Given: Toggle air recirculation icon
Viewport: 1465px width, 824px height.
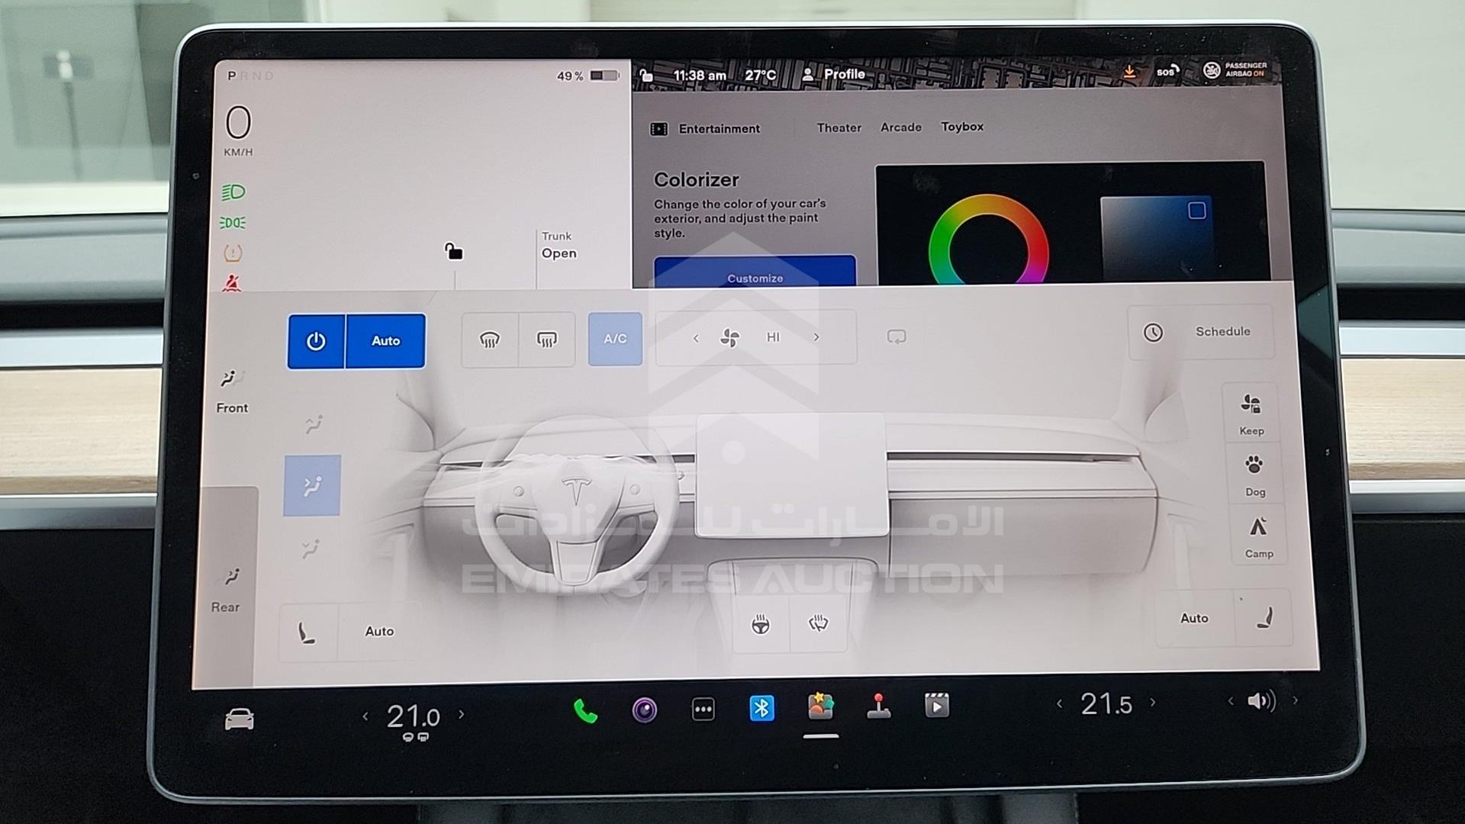Looking at the screenshot, I should 897,336.
